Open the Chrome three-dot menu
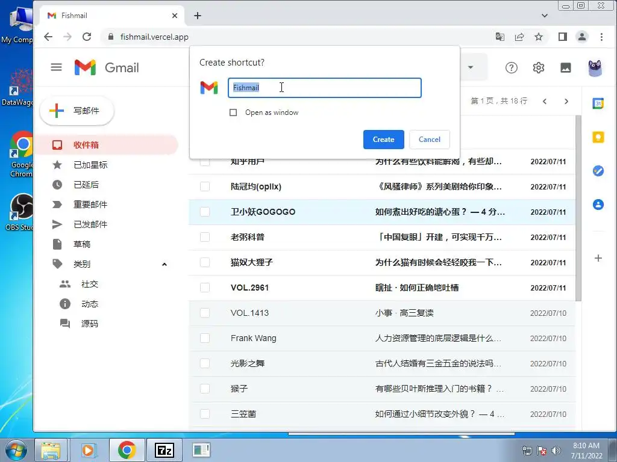 click(601, 37)
